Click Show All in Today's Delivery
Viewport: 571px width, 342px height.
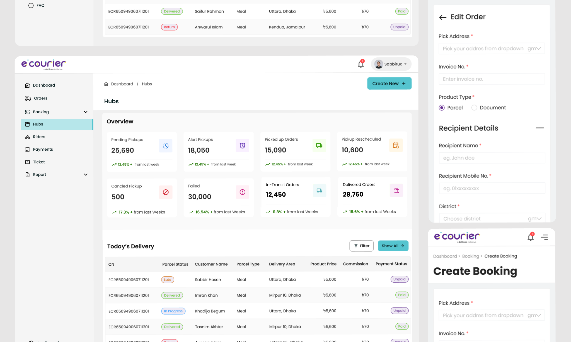tap(393, 246)
